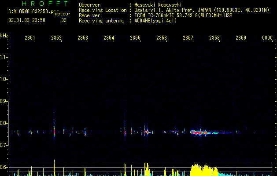
Task: Click the A504HB(yagi 4el) antenna value
Action: [x=155, y=21]
